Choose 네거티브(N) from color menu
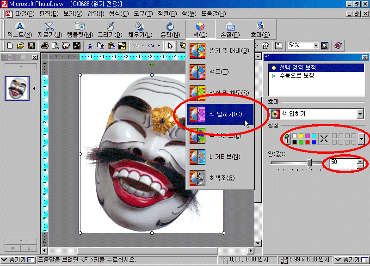Image resolution: width=370 pixels, height=266 pixels. click(220, 157)
